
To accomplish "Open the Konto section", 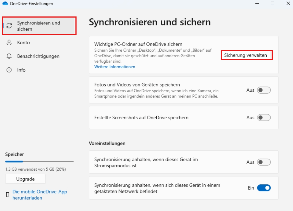I will [39, 43].
